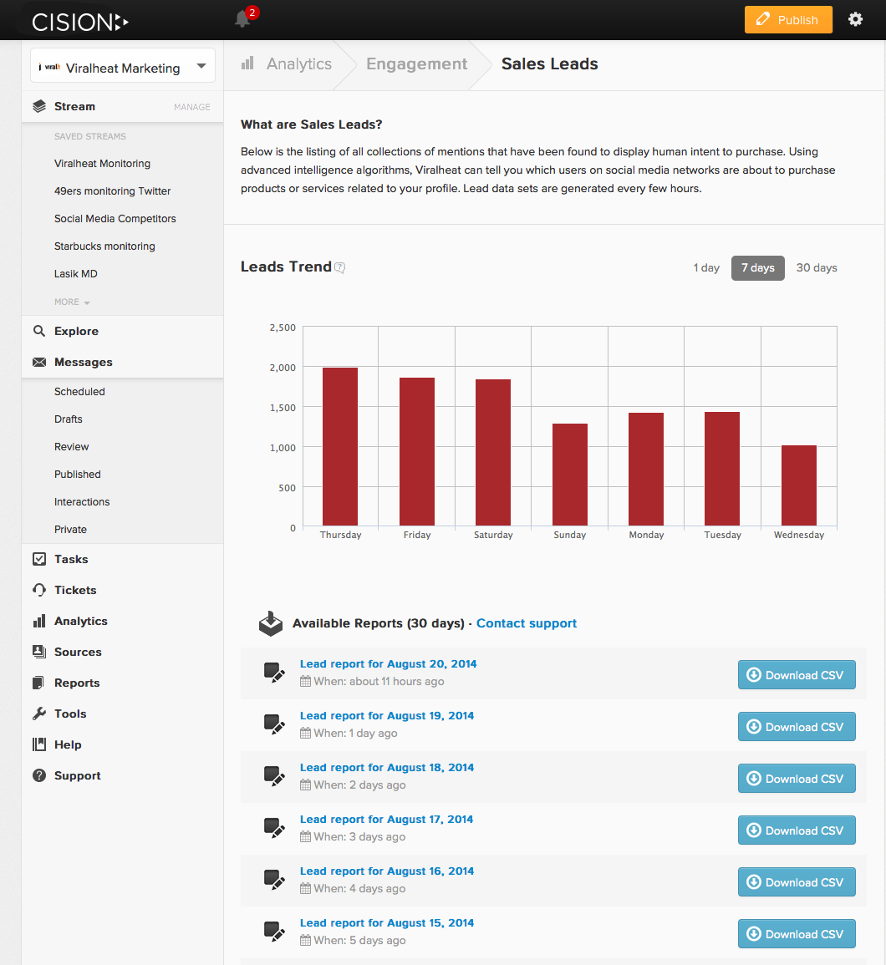This screenshot has width=886, height=965.
Task: Select the 30 days trend range
Action: coord(817,267)
